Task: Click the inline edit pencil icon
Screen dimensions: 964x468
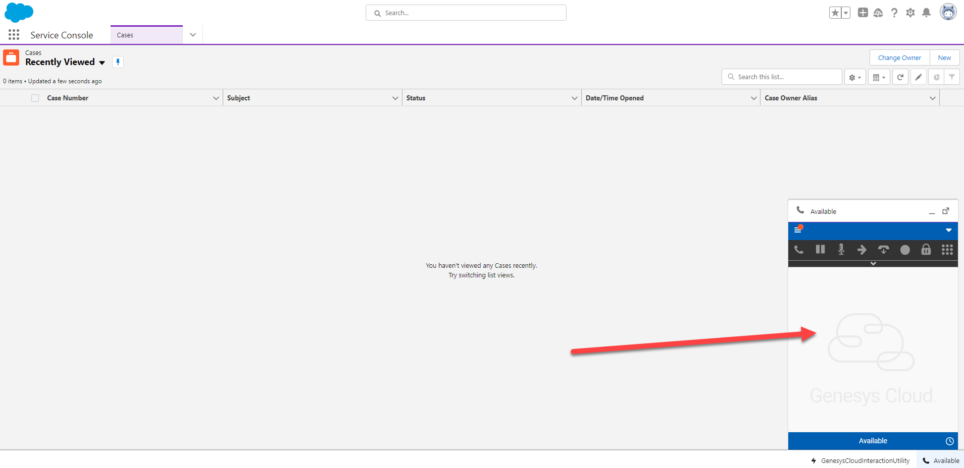Action: point(919,77)
